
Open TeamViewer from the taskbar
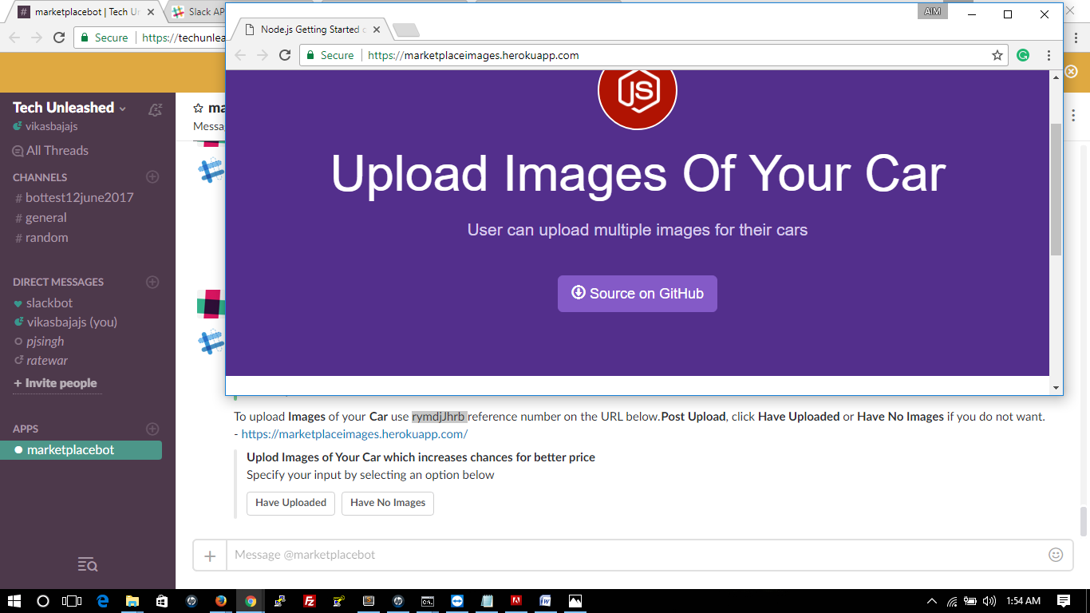457,601
